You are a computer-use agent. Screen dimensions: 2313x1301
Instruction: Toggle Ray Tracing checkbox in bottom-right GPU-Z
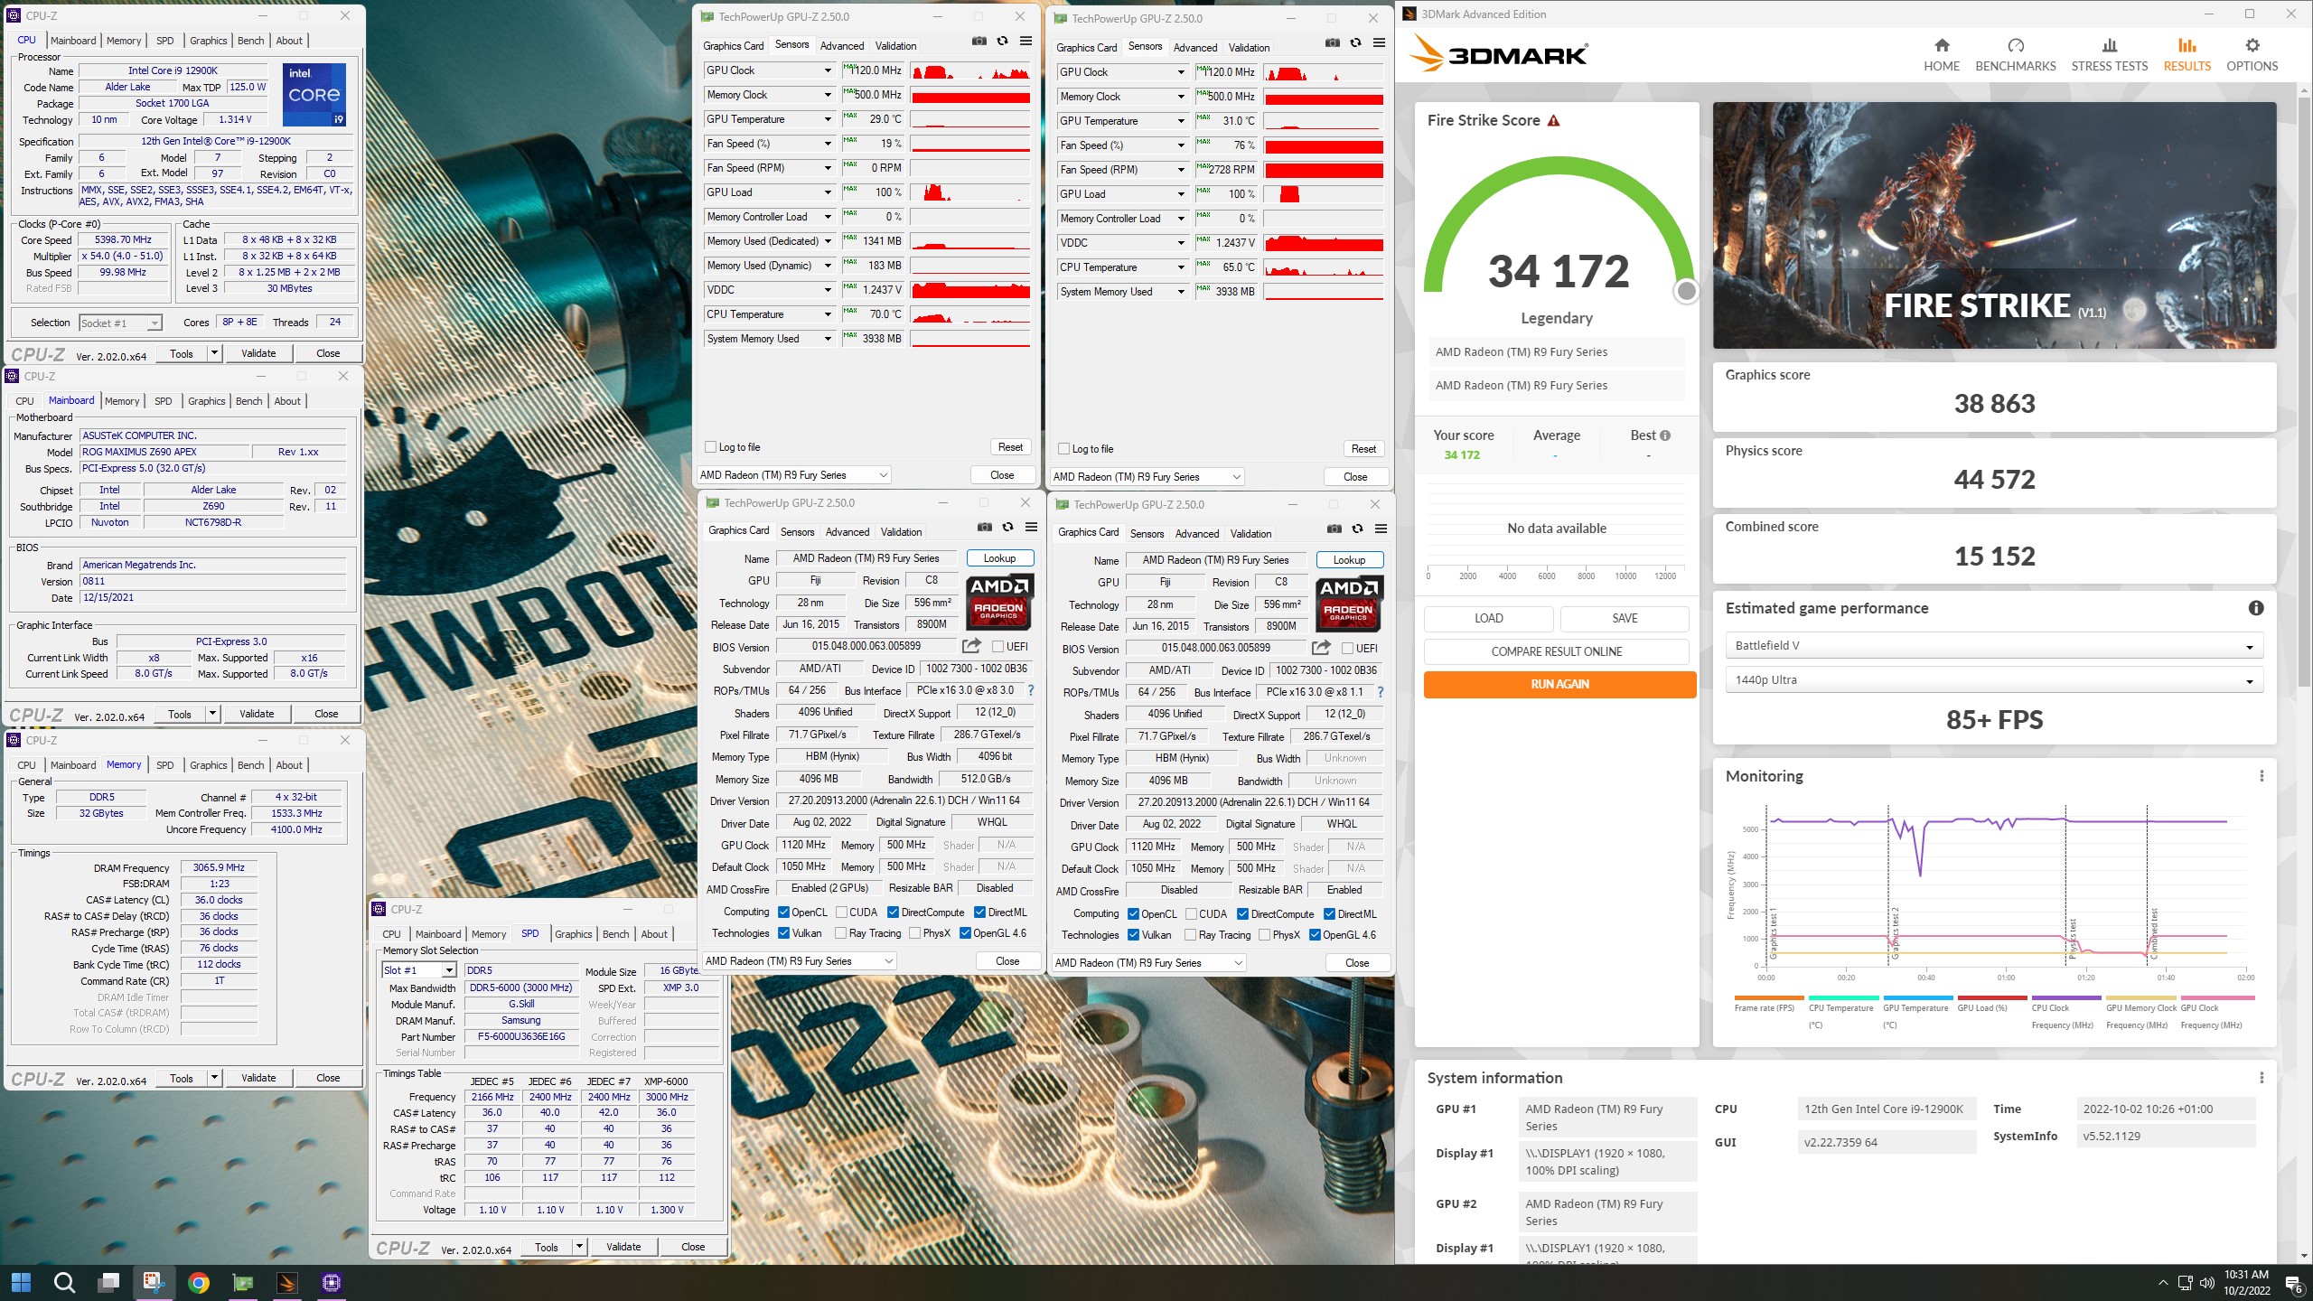point(1190,935)
